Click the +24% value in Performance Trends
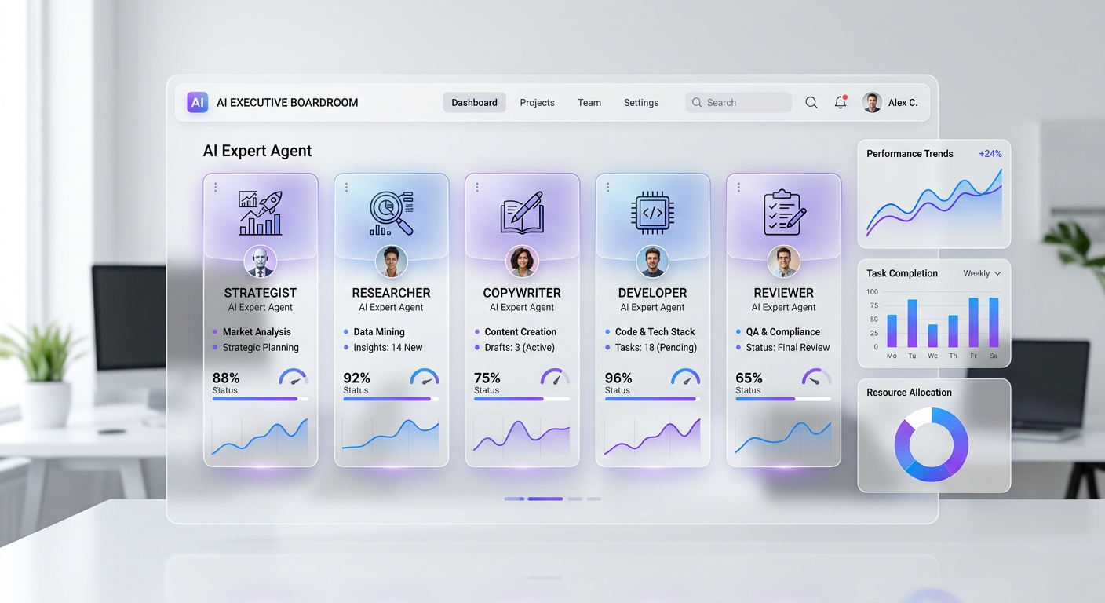Screen dimensions: 1105x603 tap(990, 154)
